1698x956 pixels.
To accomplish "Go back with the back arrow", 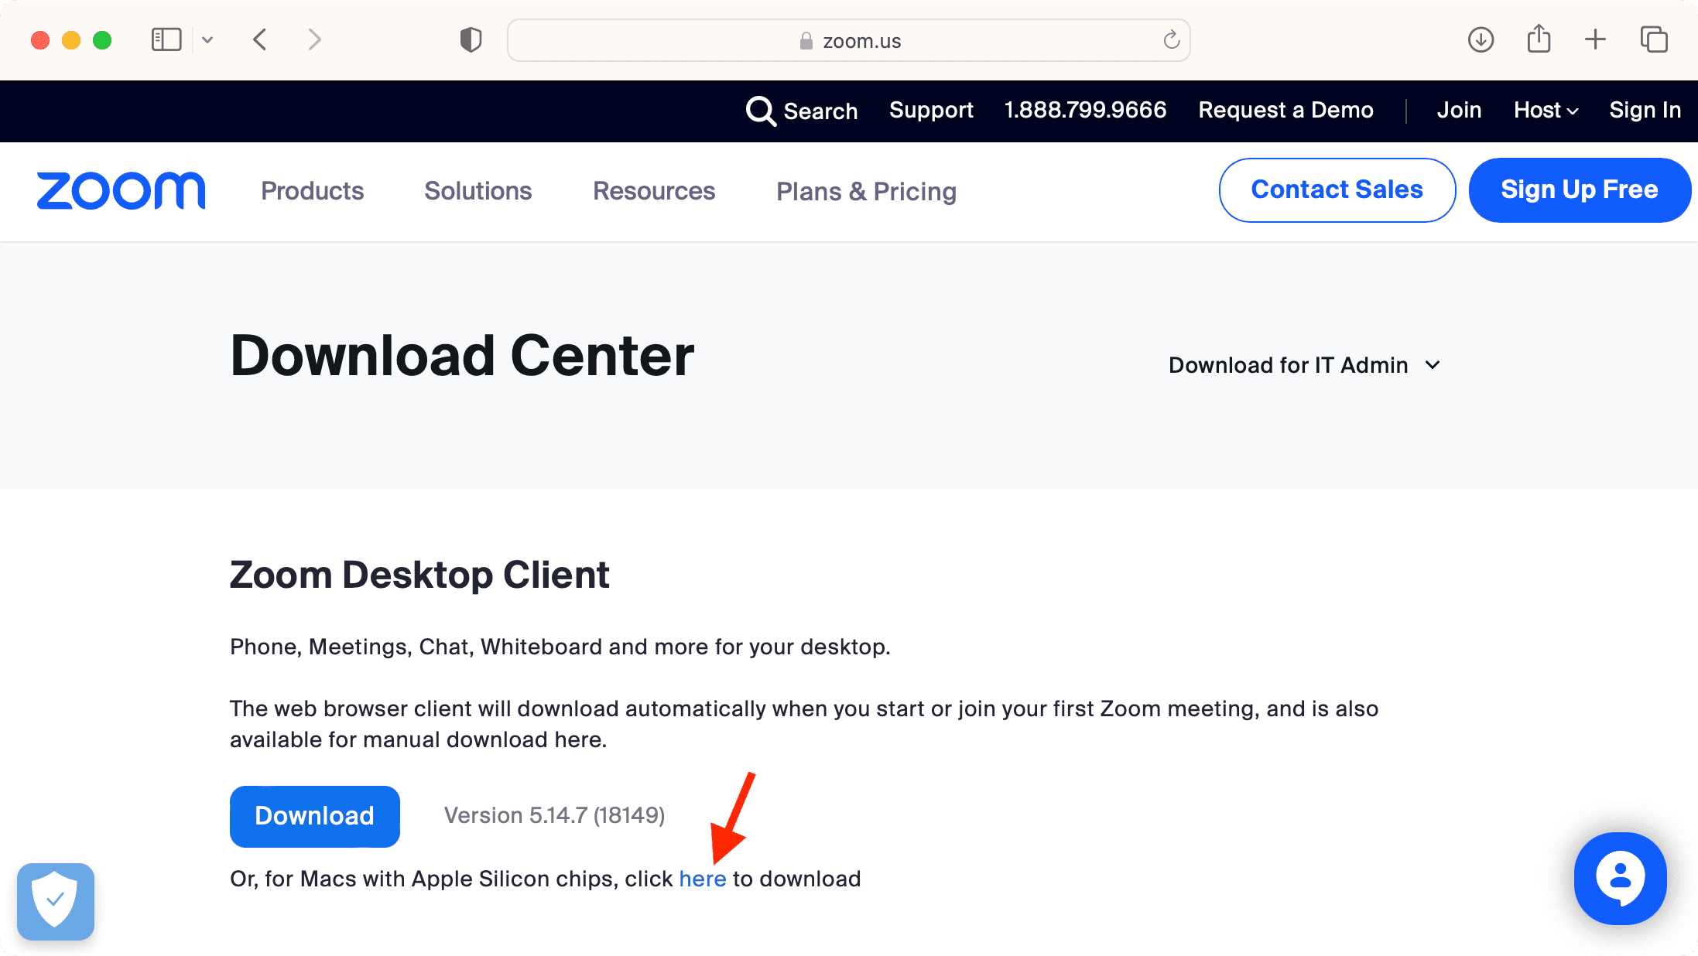I will pos(261,39).
